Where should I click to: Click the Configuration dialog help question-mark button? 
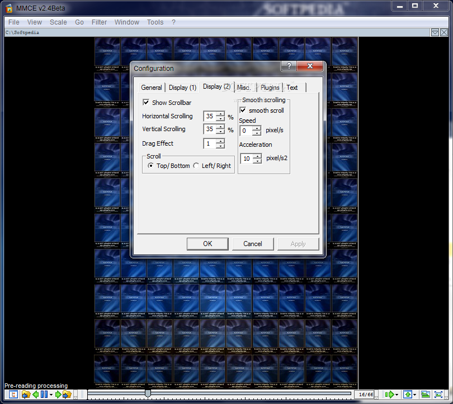point(289,66)
